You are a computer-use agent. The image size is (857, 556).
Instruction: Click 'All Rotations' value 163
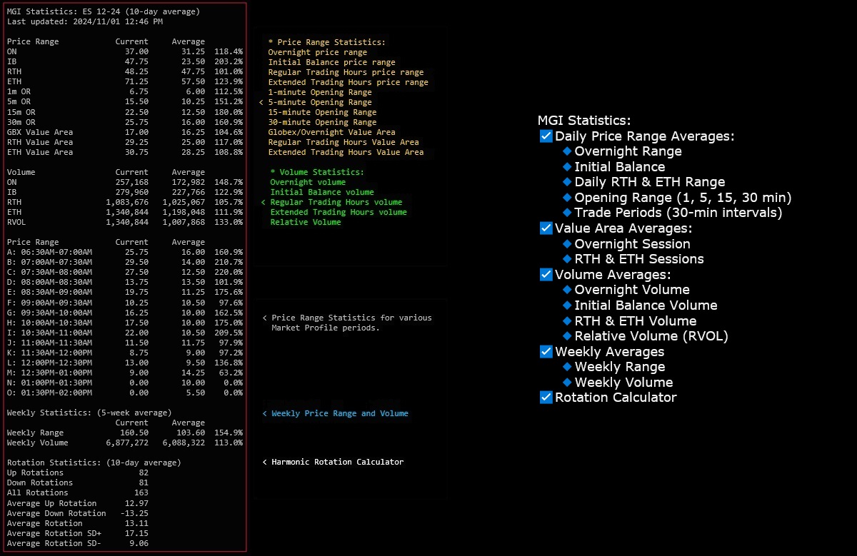click(141, 492)
